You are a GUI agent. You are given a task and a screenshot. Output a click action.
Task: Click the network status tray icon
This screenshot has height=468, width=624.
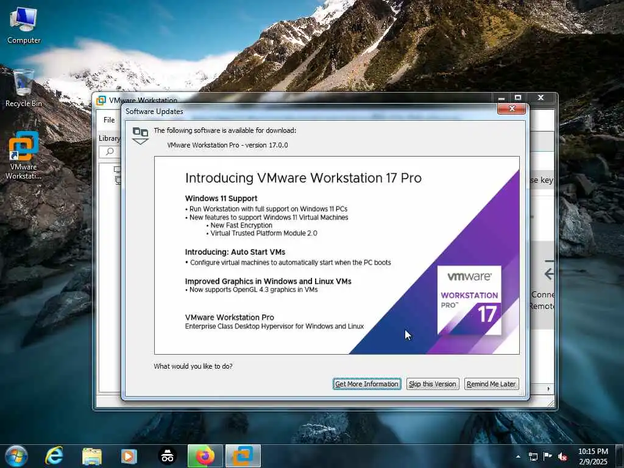coord(533,456)
